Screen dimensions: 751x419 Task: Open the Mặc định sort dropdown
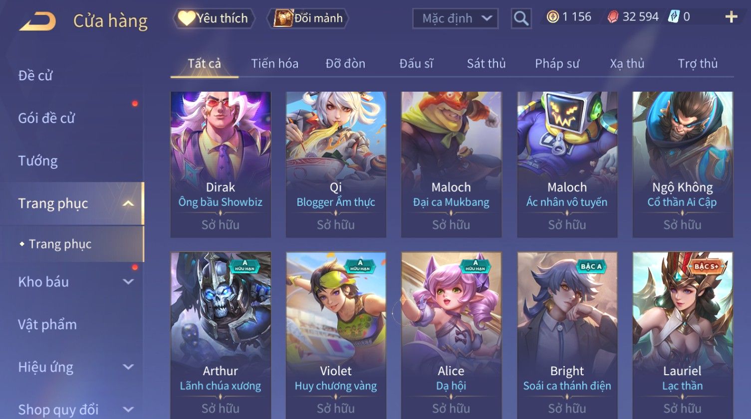click(x=455, y=18)
